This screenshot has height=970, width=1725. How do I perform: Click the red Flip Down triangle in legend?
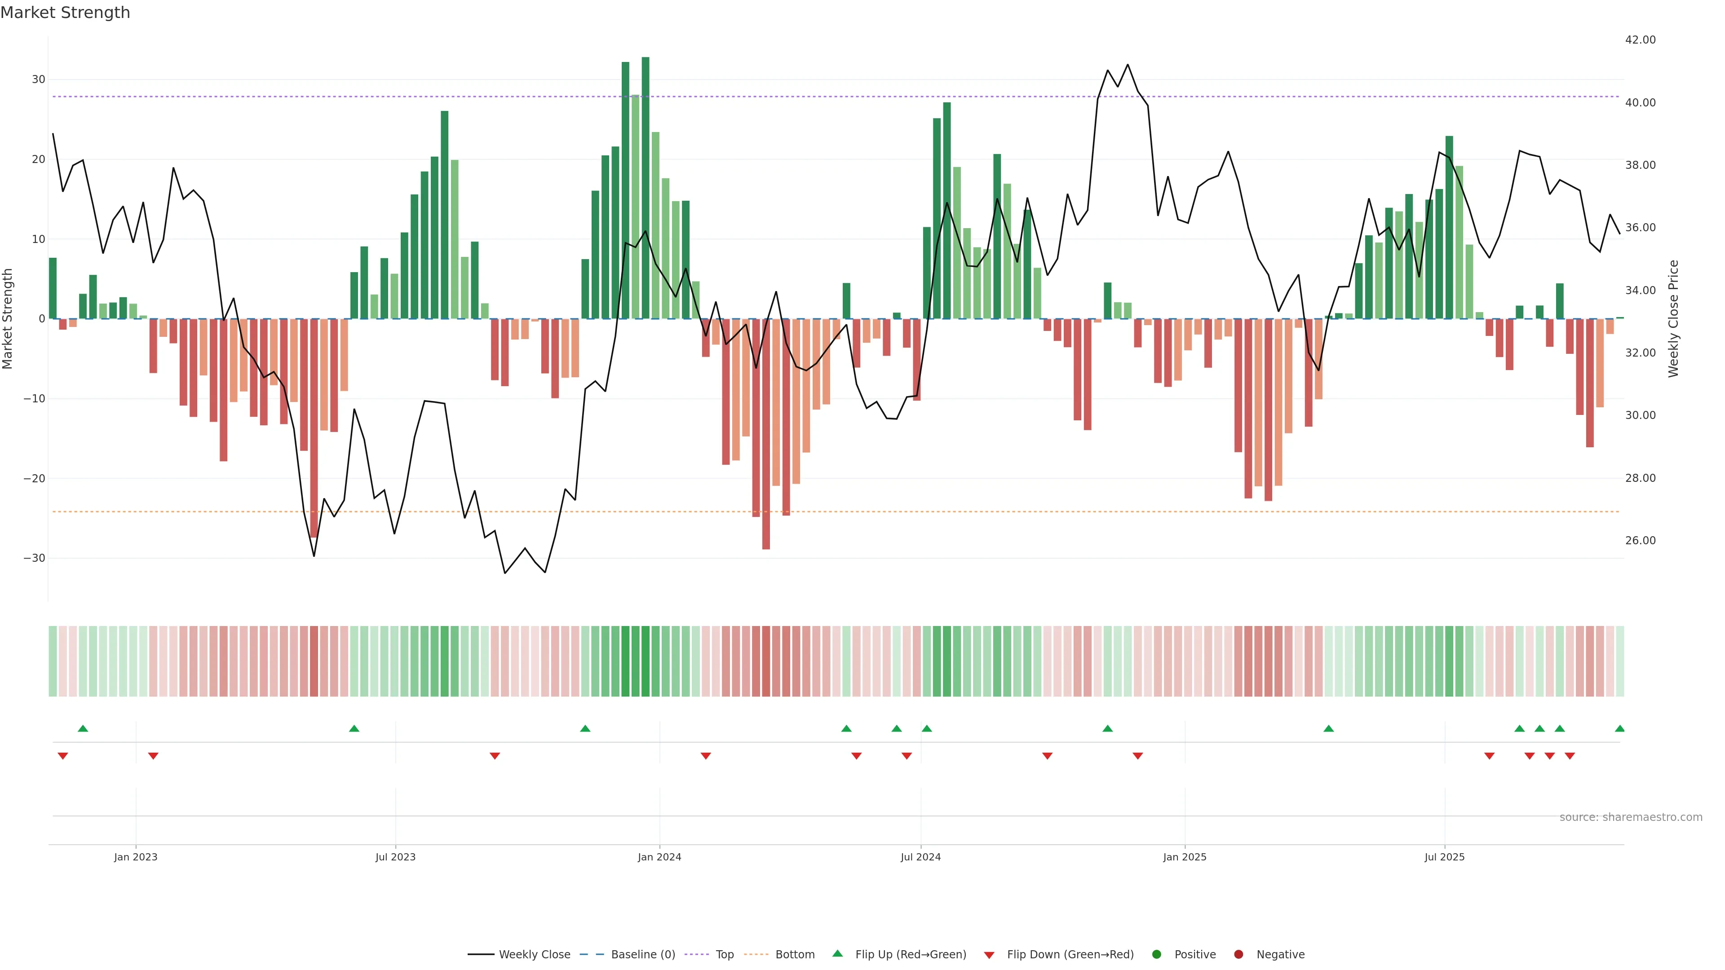click(x=989, y=955)
